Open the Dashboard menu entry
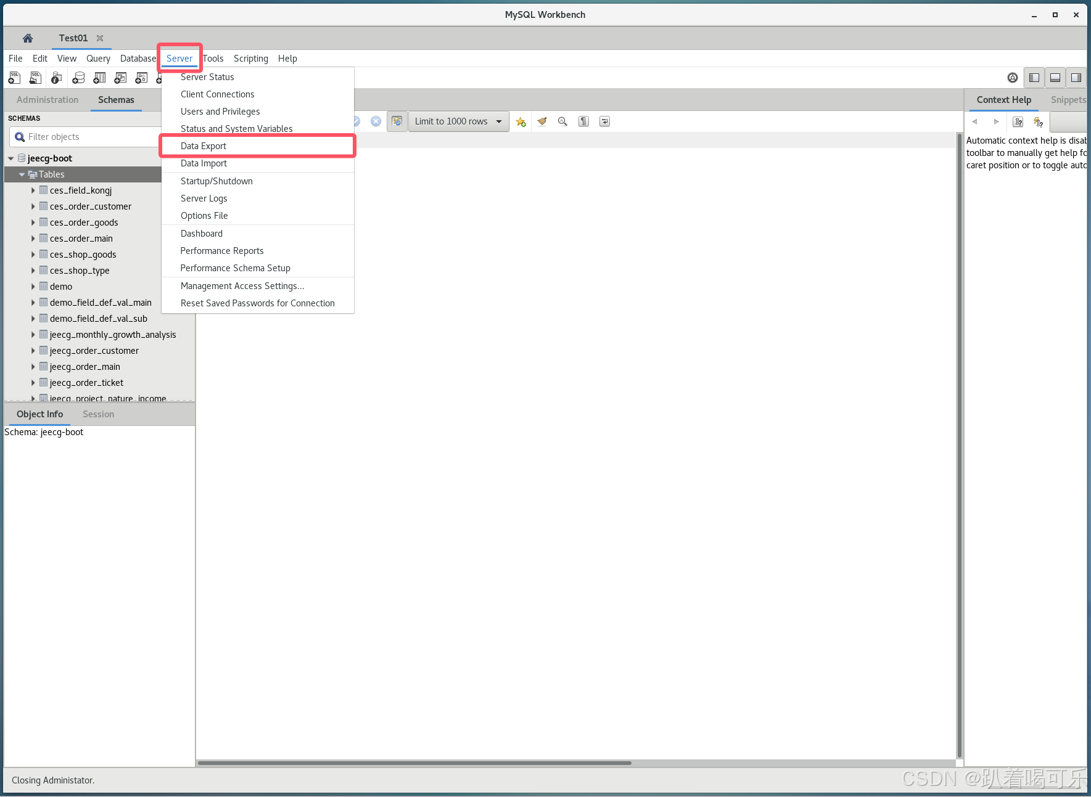 point(258,234)
